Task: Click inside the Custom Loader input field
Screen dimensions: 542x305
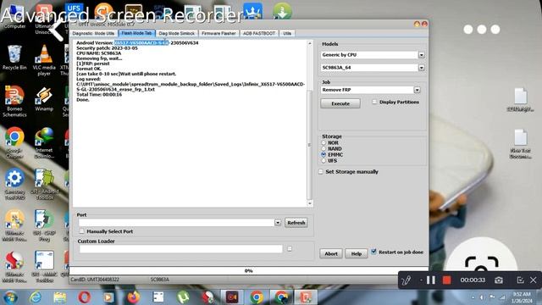Action: 180,248
